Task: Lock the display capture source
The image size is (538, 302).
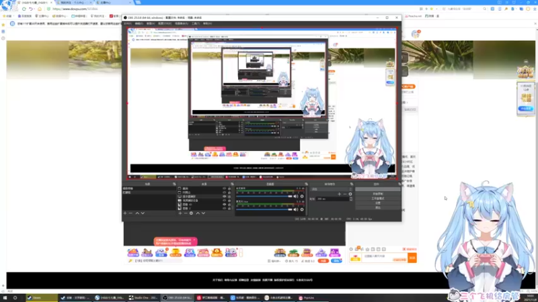Action: [229, 197]
